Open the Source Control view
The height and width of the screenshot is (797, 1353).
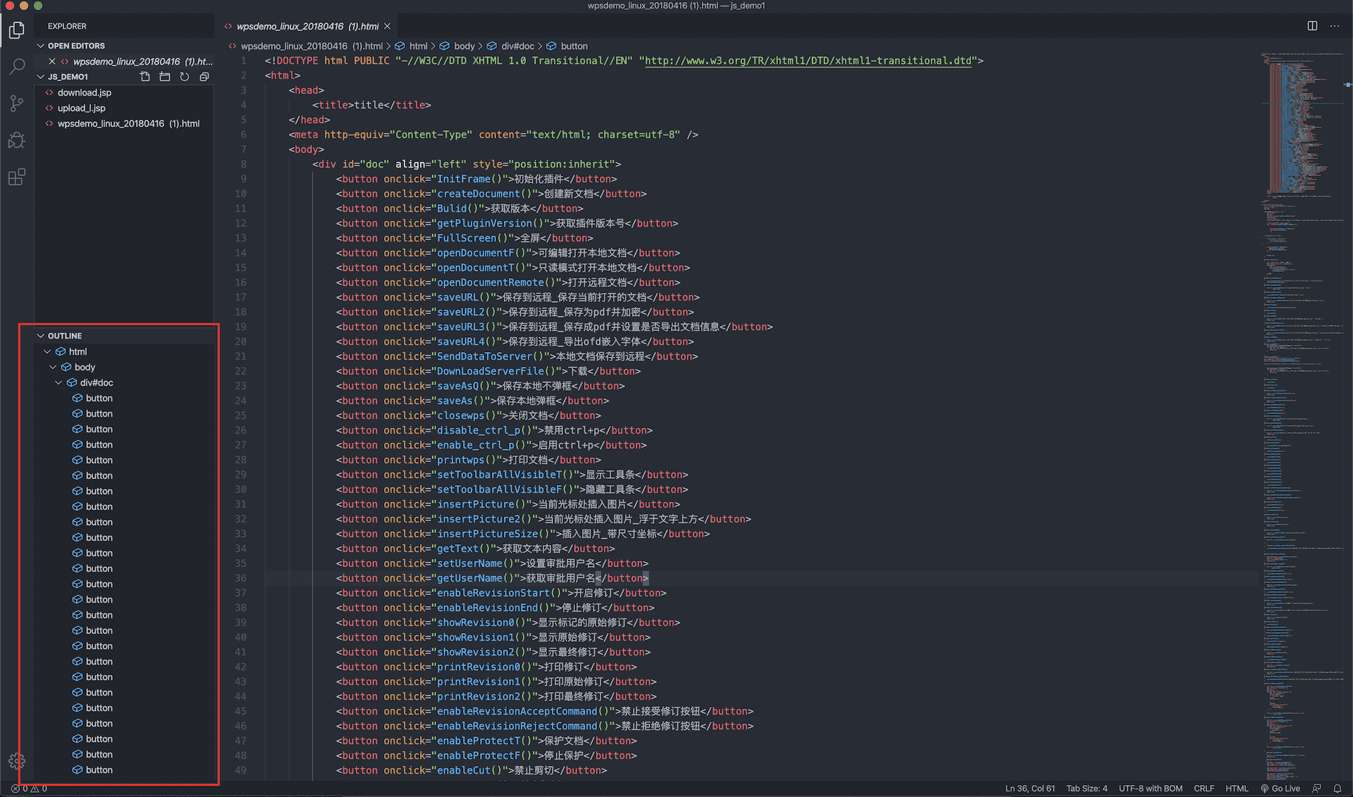17,103
